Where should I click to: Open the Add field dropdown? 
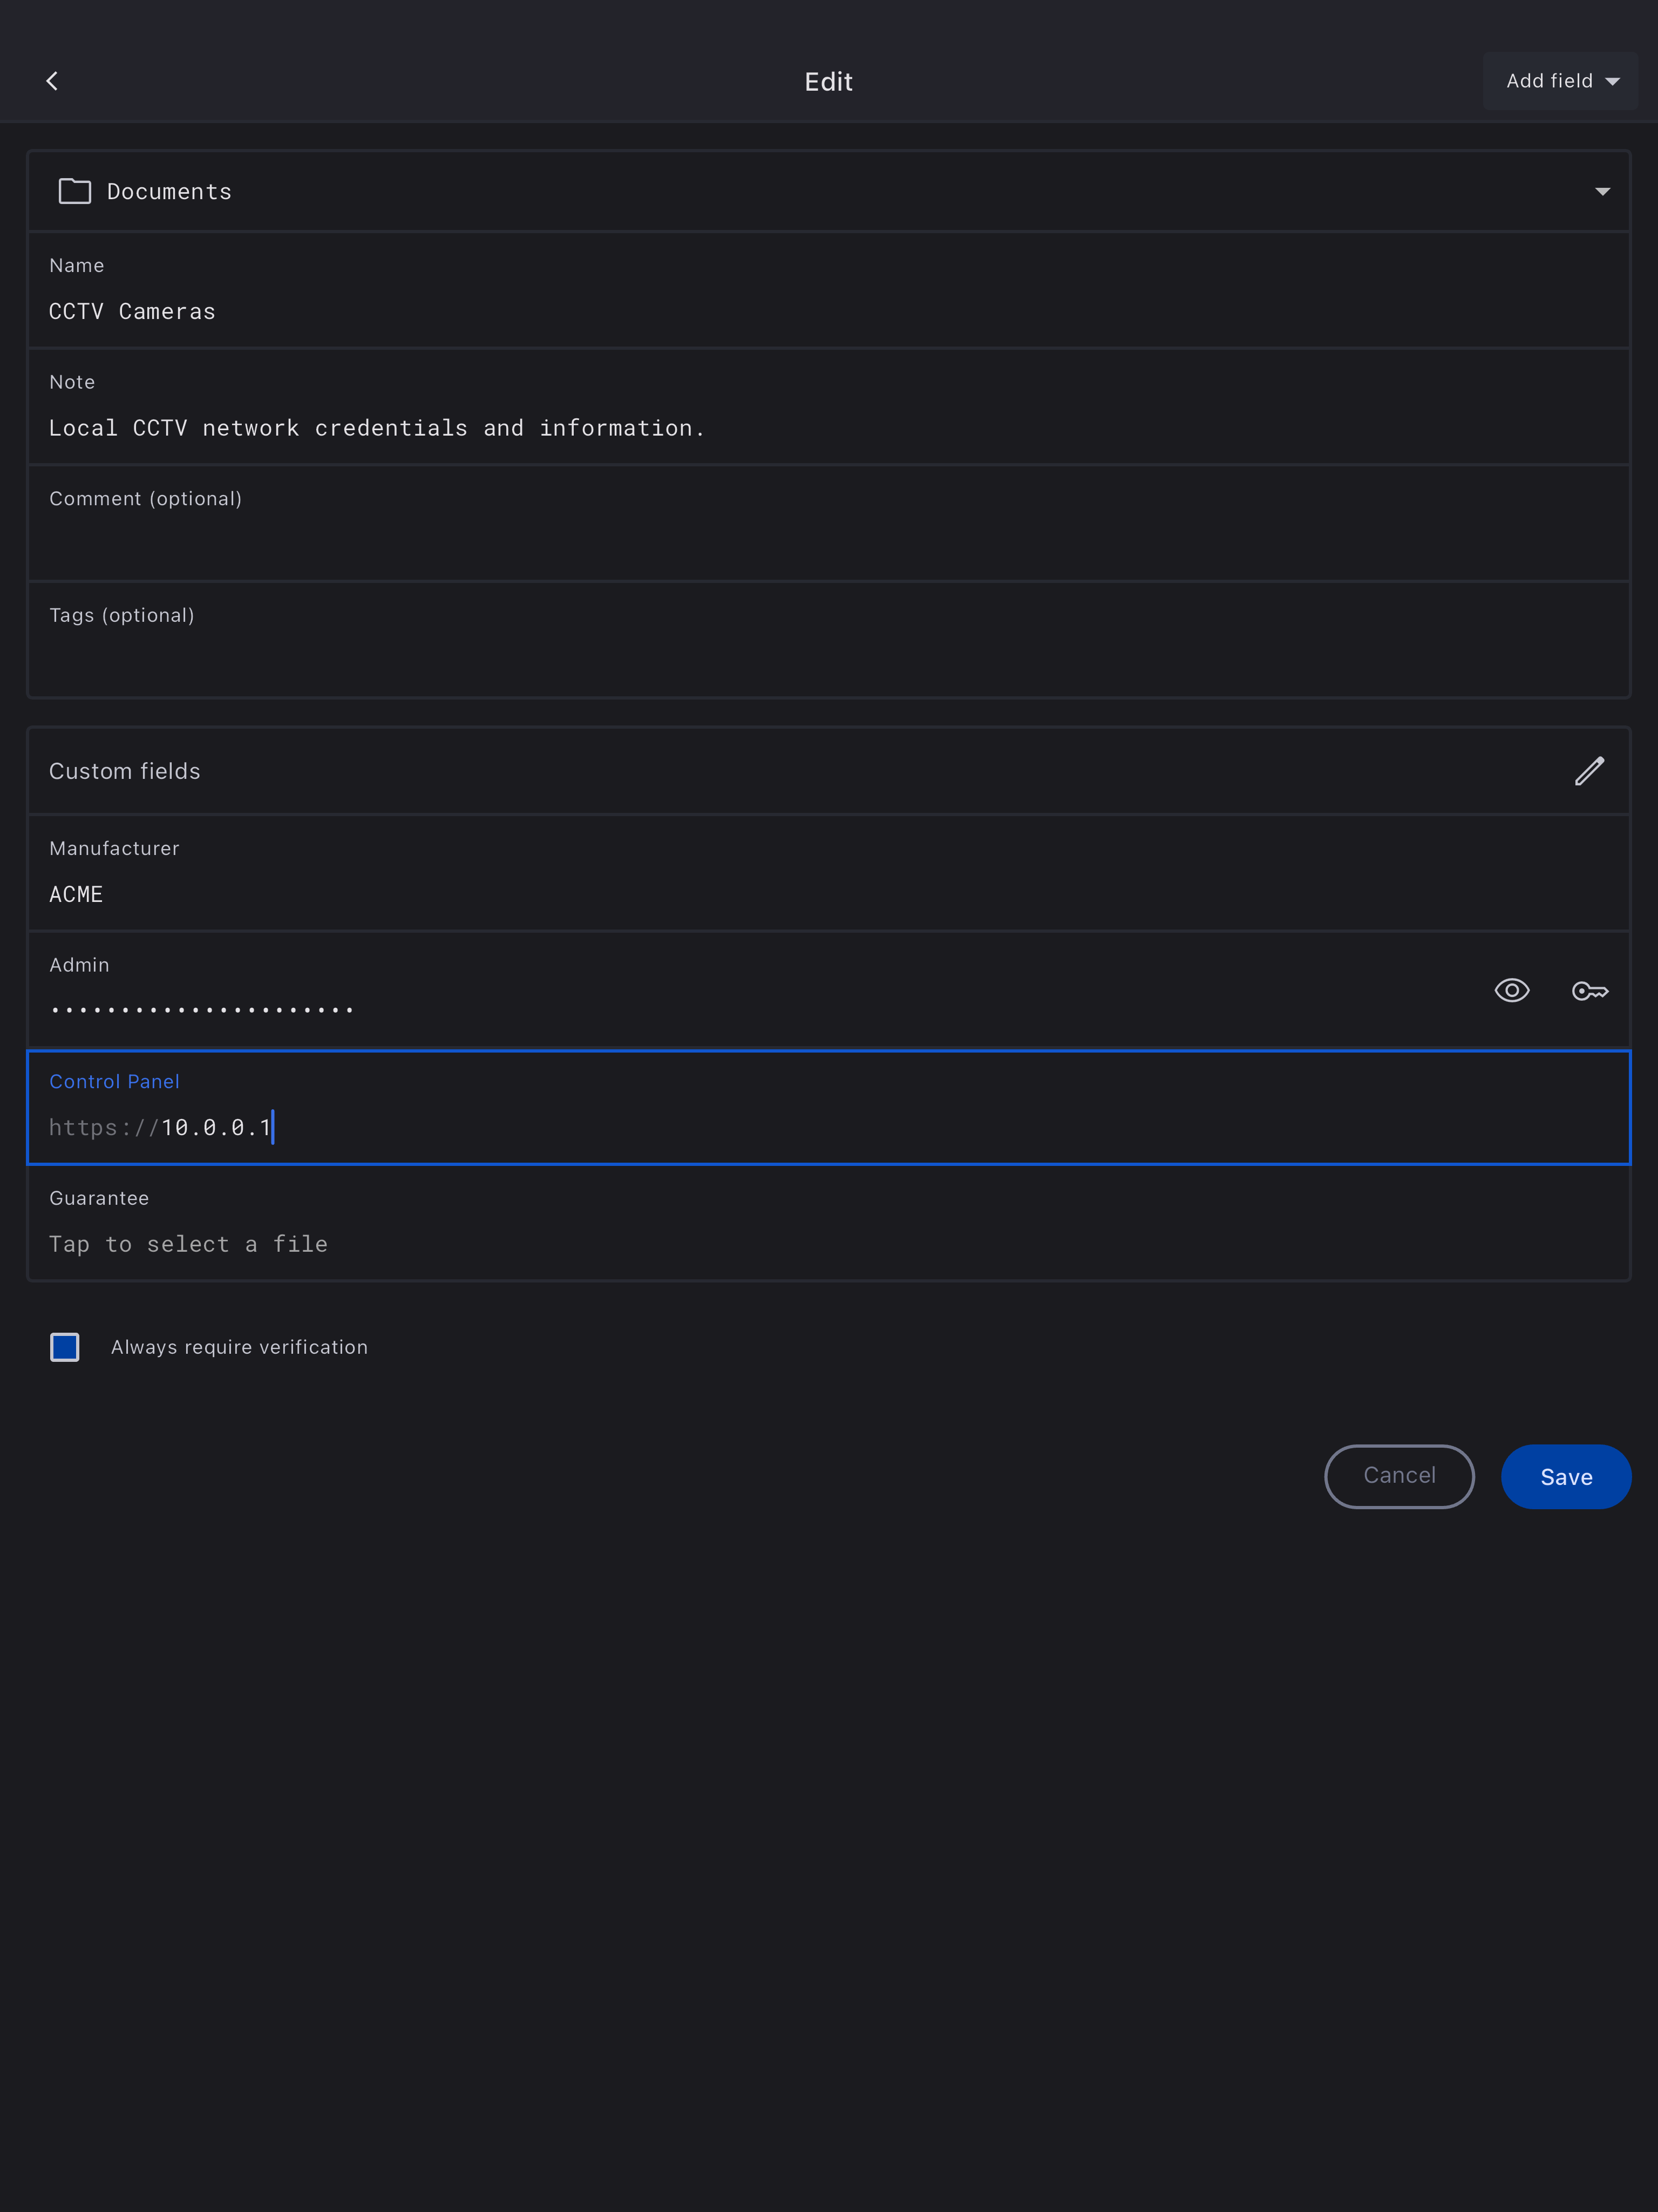tap(1560, 81)
